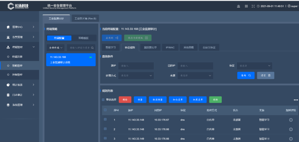Viewport: 299px width, 142px height.
Task: Click the search icon in terminal search box
Action: (92, 48)
